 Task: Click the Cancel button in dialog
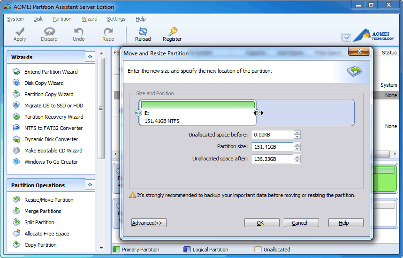(x=301, y=223)
